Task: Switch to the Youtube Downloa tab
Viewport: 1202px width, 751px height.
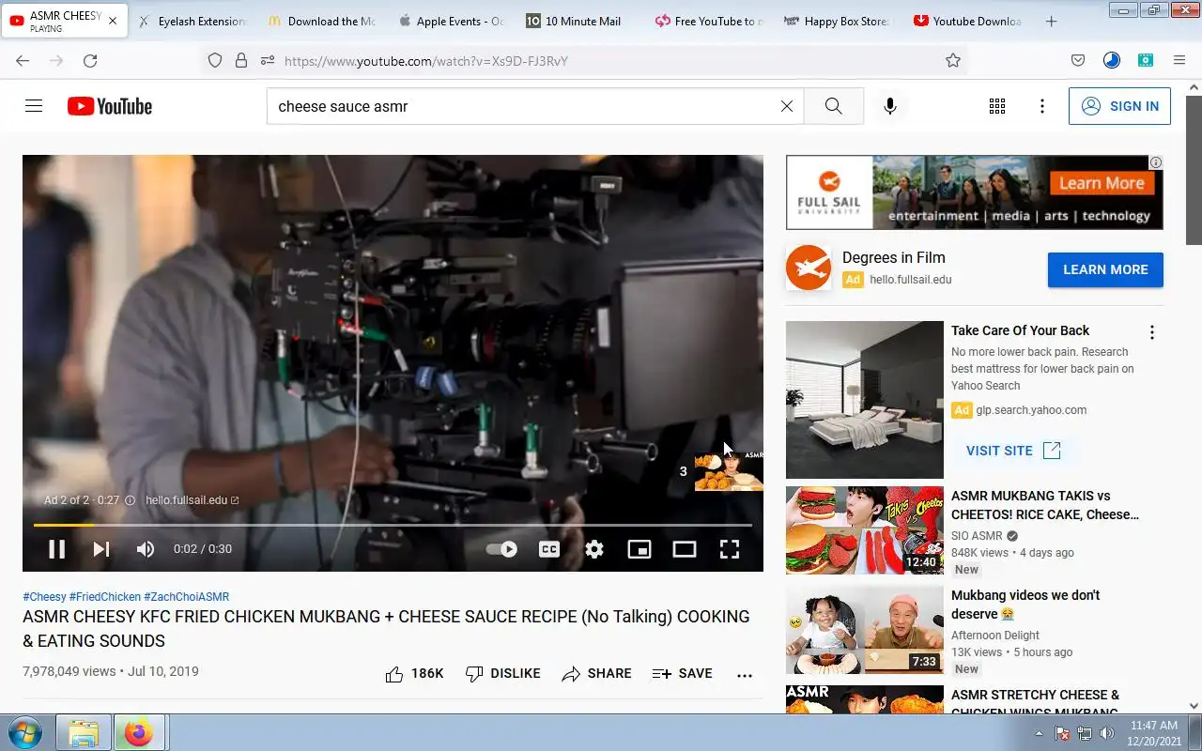Action: (x=967, y=21)
